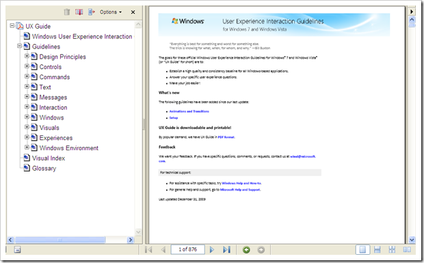Click the page number field

click(187, 249)
